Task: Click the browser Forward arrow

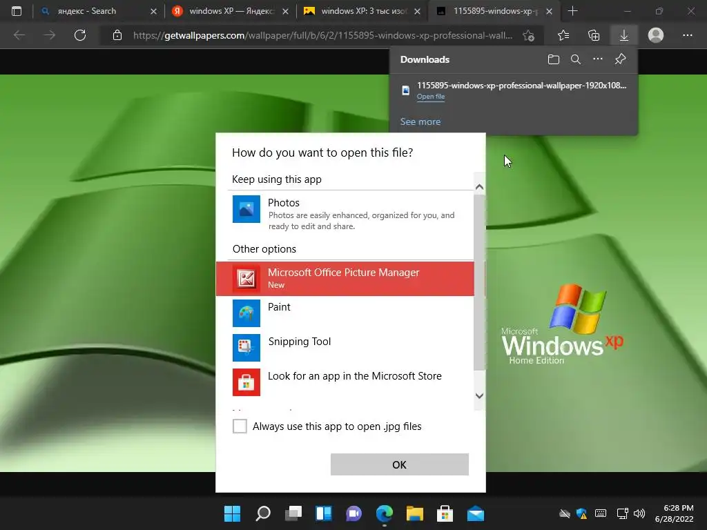Action: tap(50, 35)
